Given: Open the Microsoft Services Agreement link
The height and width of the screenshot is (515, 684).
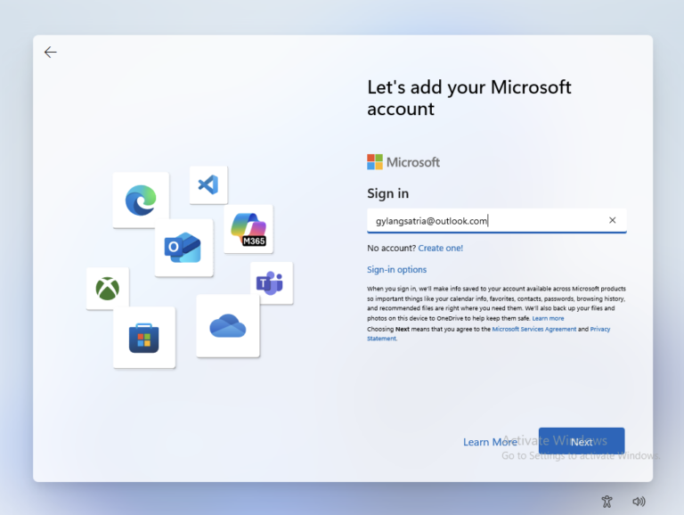Looking at the screenshot, I should pos(533,329).
